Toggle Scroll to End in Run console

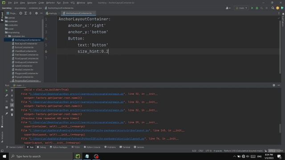[12, 105]
